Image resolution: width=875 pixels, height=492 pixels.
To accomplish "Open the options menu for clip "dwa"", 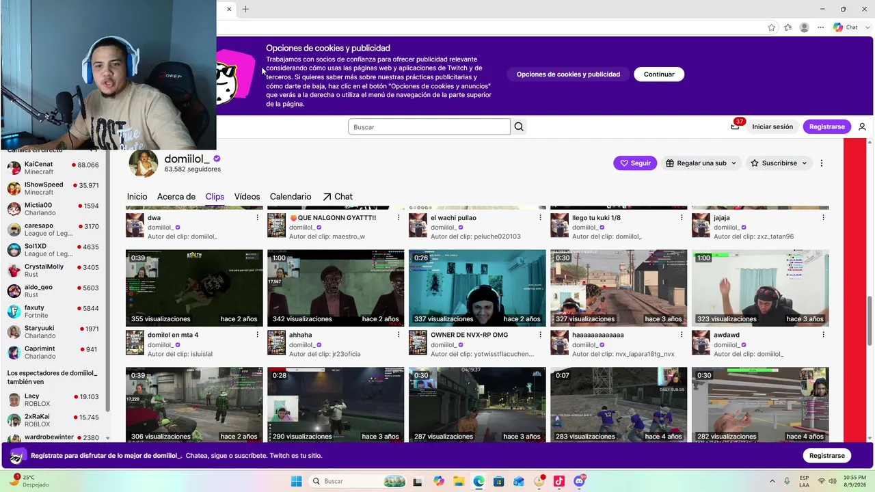I will pyautogui.click(x=258, y=217).
